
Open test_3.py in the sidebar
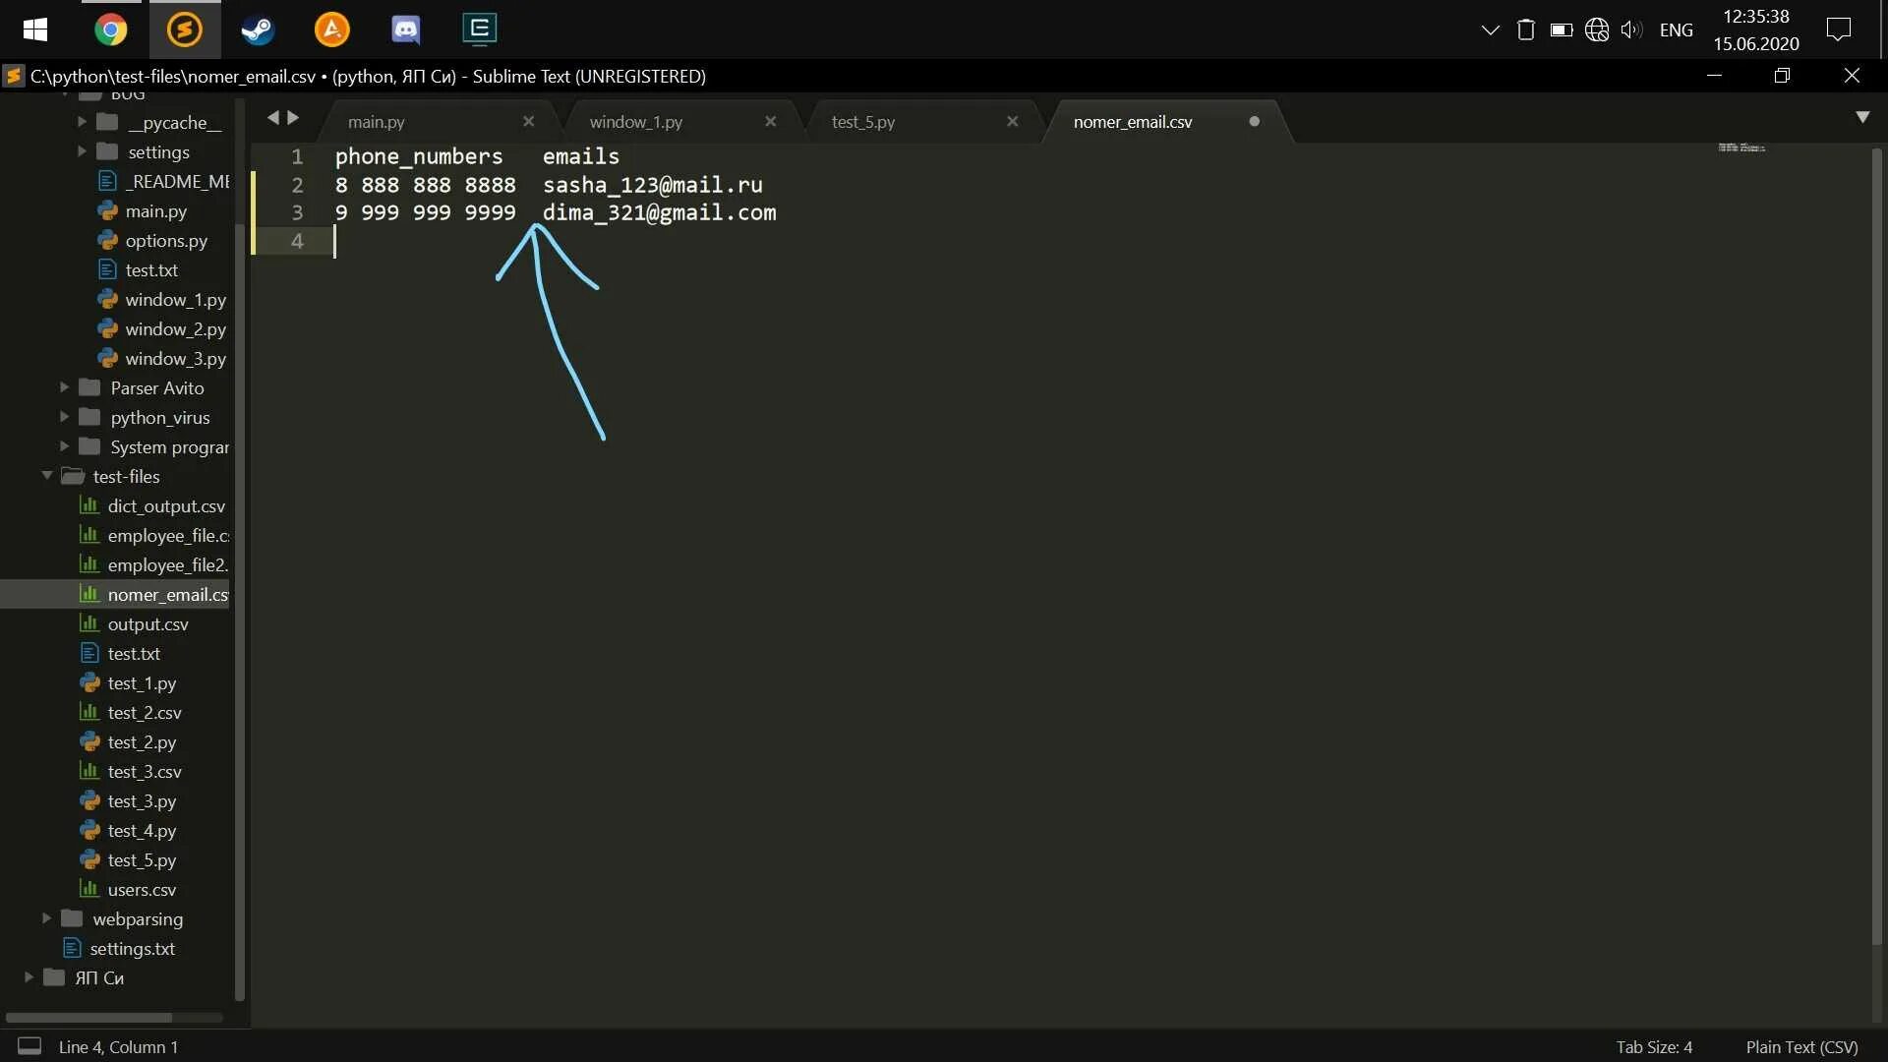click(142, 801)
